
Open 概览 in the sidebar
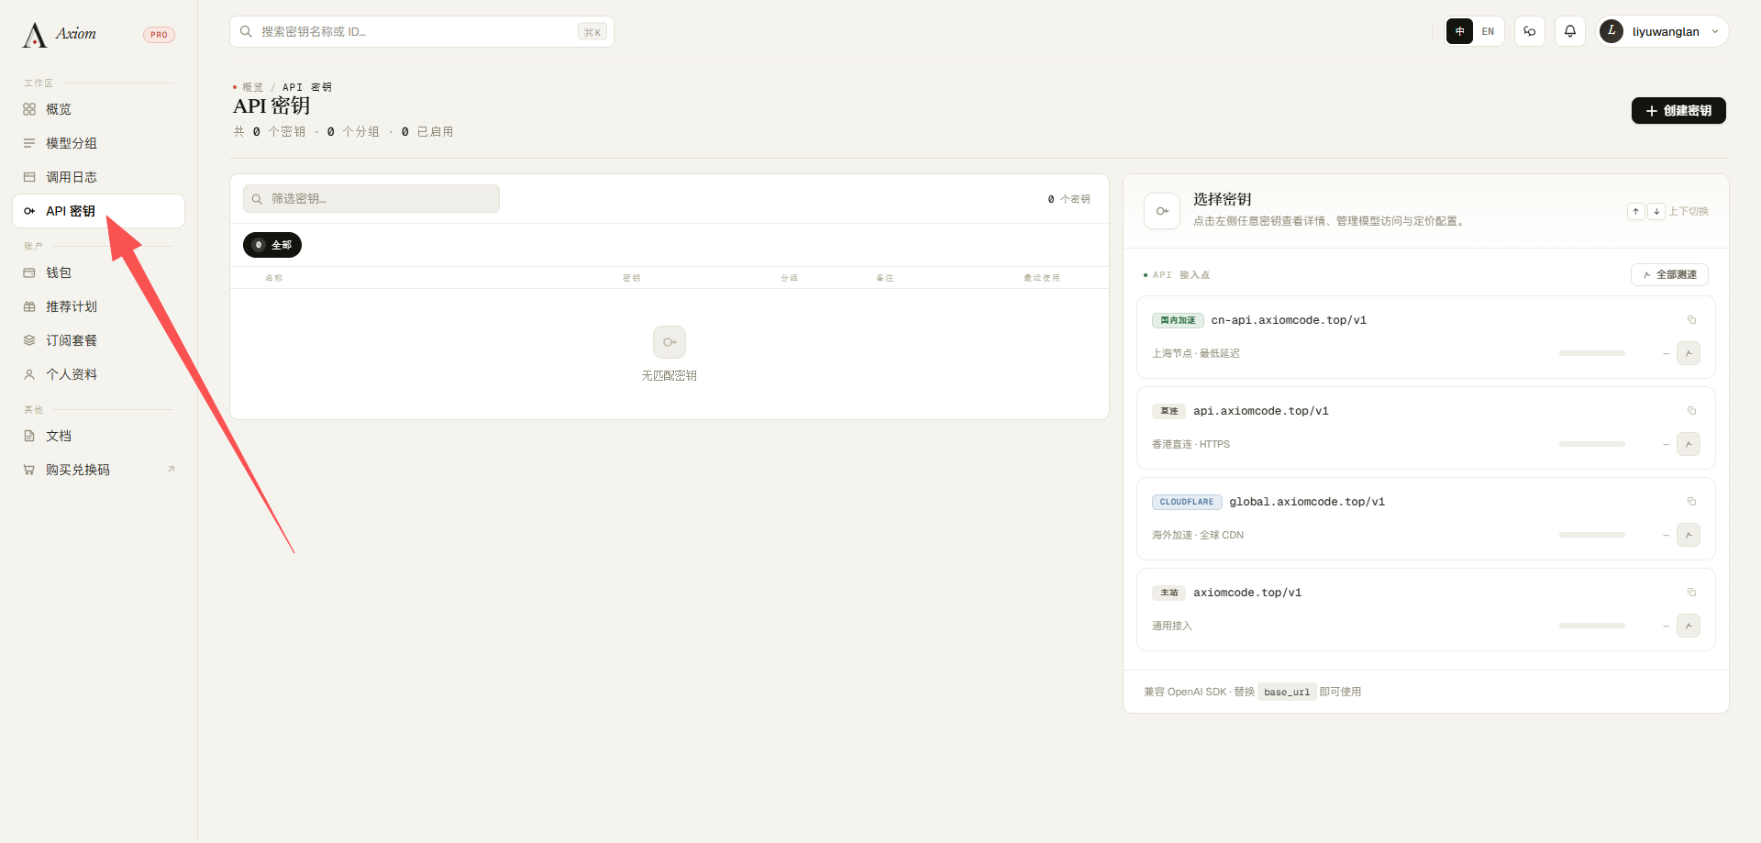[x=98, y=109]
